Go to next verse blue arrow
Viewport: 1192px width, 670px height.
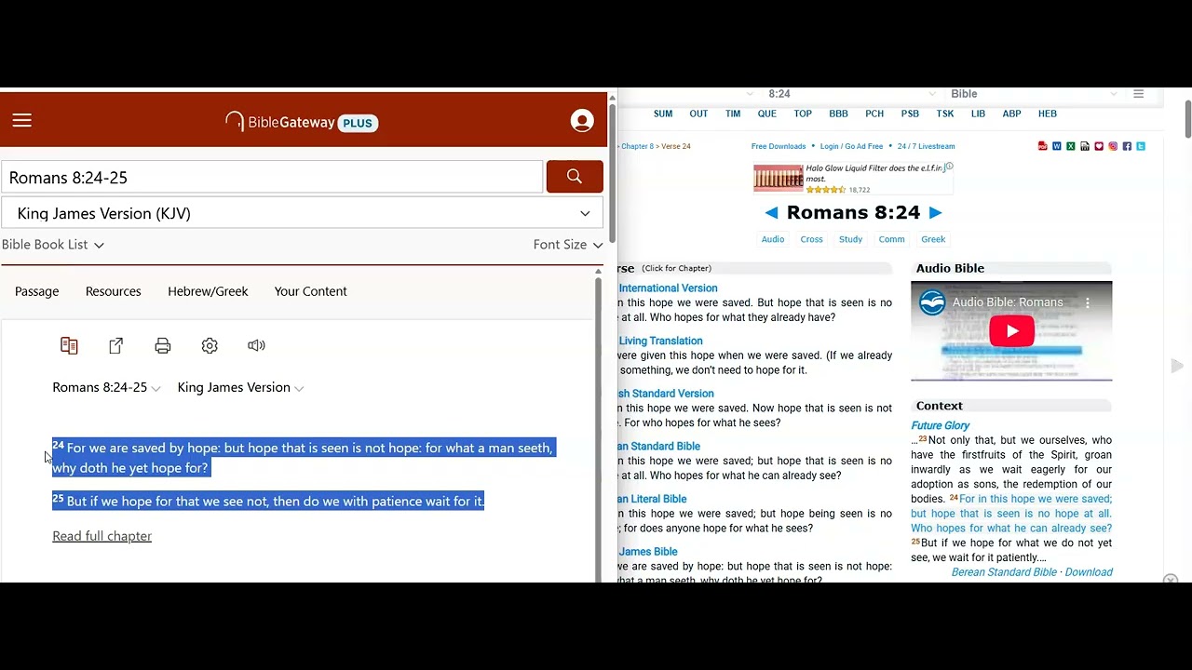pyautogui.click(x=936, y=213)
